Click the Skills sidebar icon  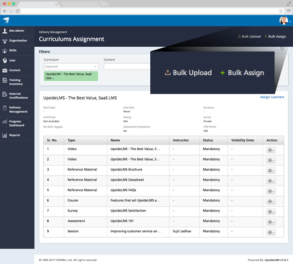(5, 51)
